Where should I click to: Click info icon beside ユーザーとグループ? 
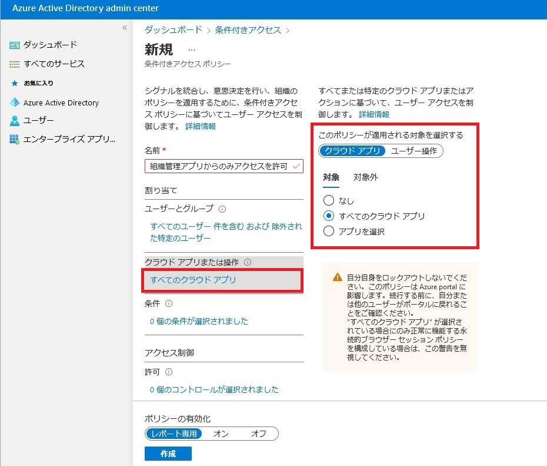(x=222, y=209)
